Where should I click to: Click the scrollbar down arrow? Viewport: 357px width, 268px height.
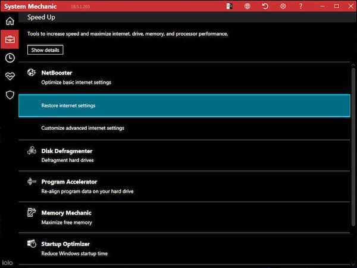[353, 264]
